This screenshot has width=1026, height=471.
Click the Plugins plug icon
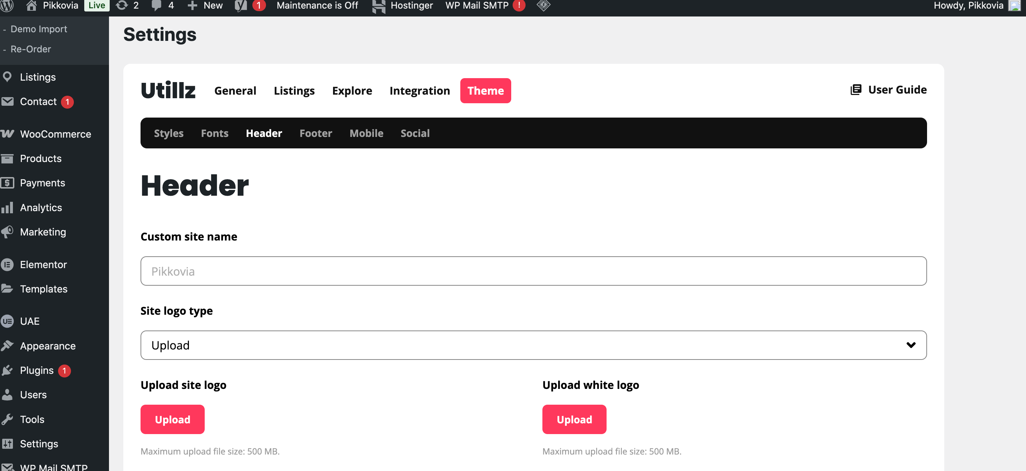7,370
